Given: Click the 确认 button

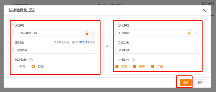Looking at the screenshot, I should coord(186,82).
